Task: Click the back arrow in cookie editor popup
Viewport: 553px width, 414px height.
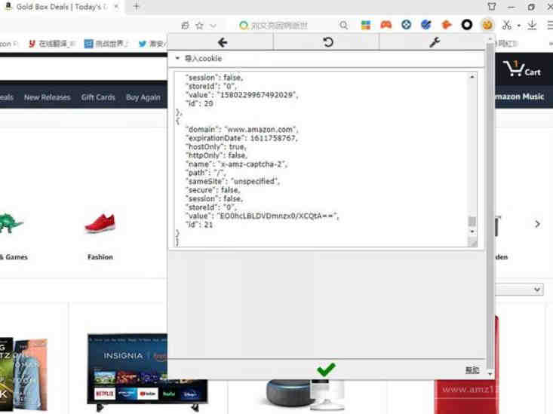Action: [x=223, y=43]
